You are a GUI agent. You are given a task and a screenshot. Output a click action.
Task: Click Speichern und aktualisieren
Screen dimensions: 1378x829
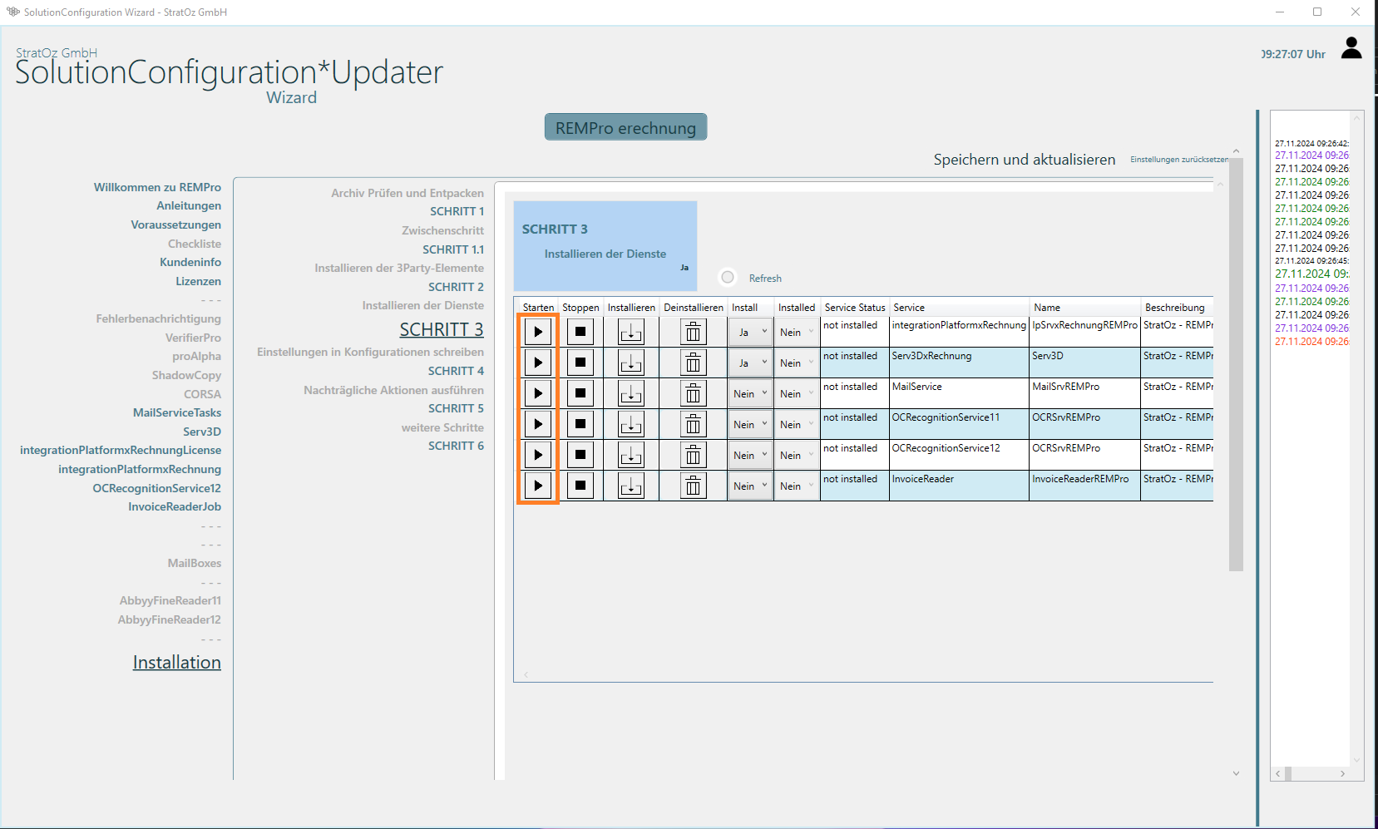coord(1024,160)
